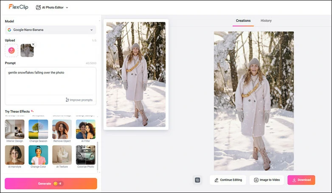332x193 pixels.
Task: Click Continue Editing
Action: [228, 180]
